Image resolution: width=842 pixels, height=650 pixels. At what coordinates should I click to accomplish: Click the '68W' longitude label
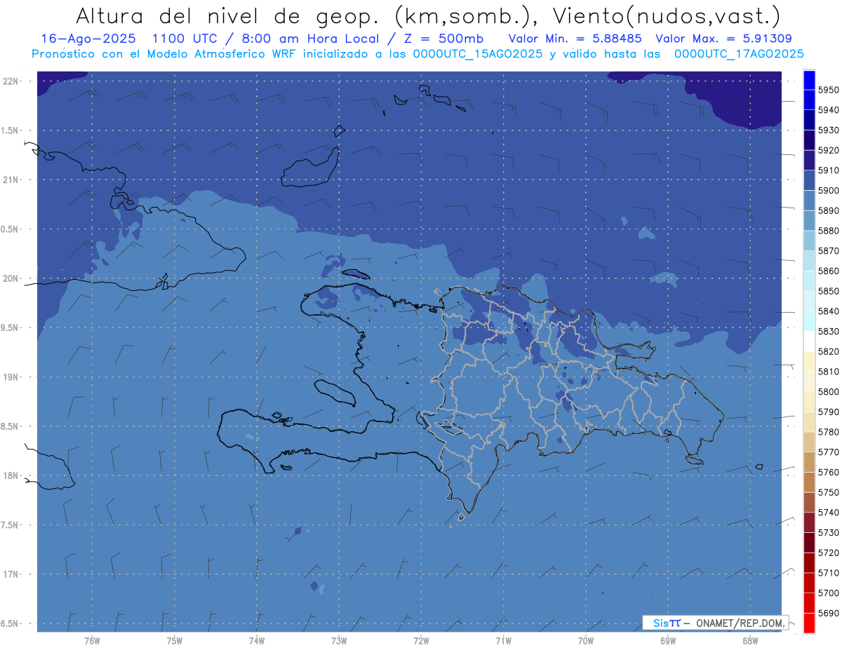tap(749, 640)
